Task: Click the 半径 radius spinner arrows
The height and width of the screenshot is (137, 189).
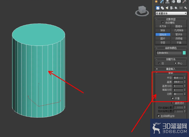Action: [185, 78]
